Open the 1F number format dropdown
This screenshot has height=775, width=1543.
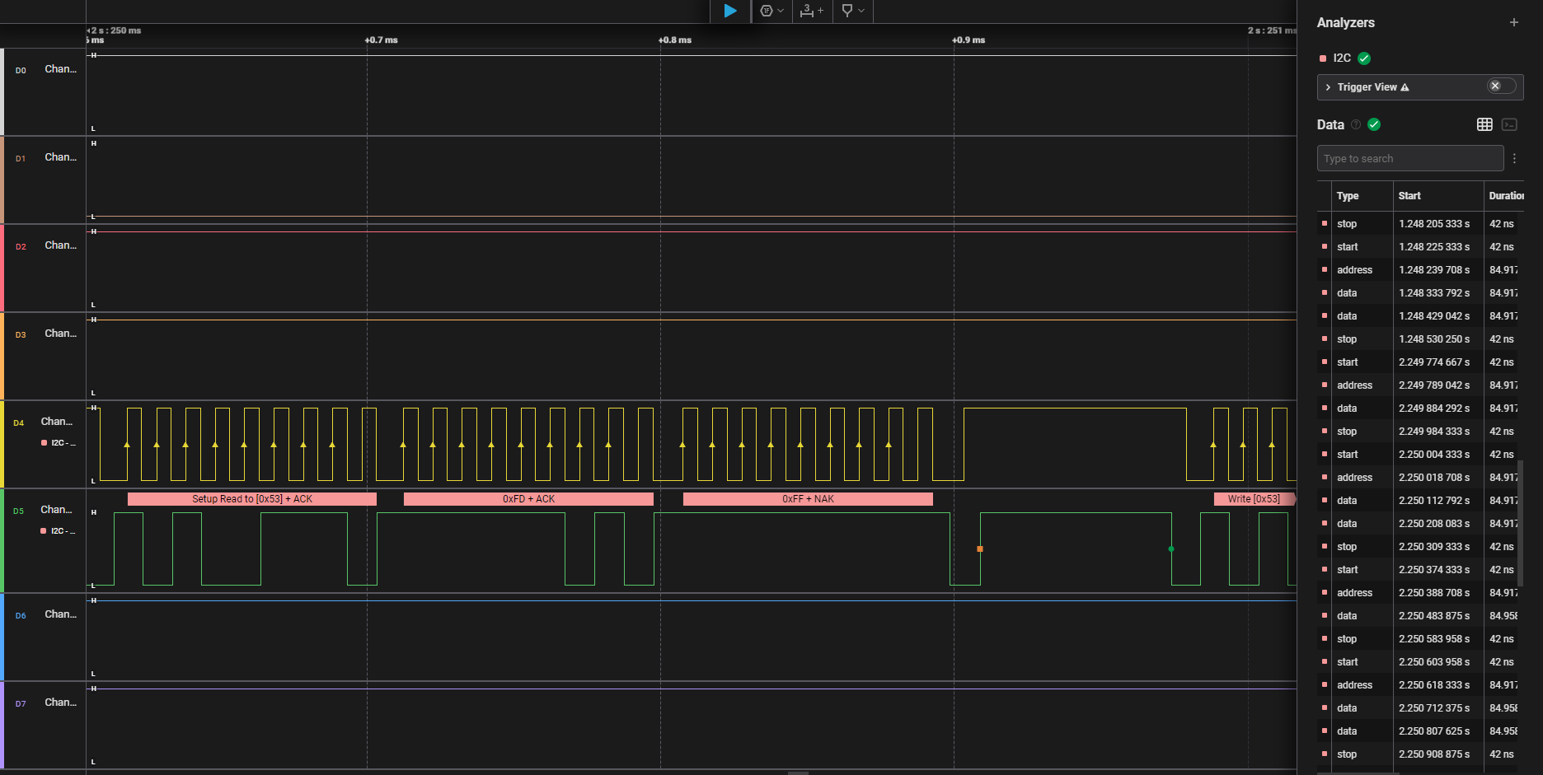pos(771,11)
